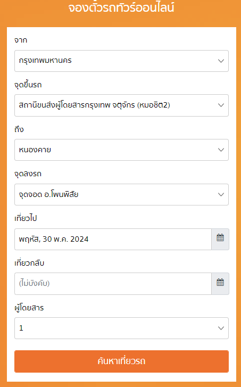The image size is (241, 387).
Task: Click chevron arrow on passenger count field
Action: point(221,328)
